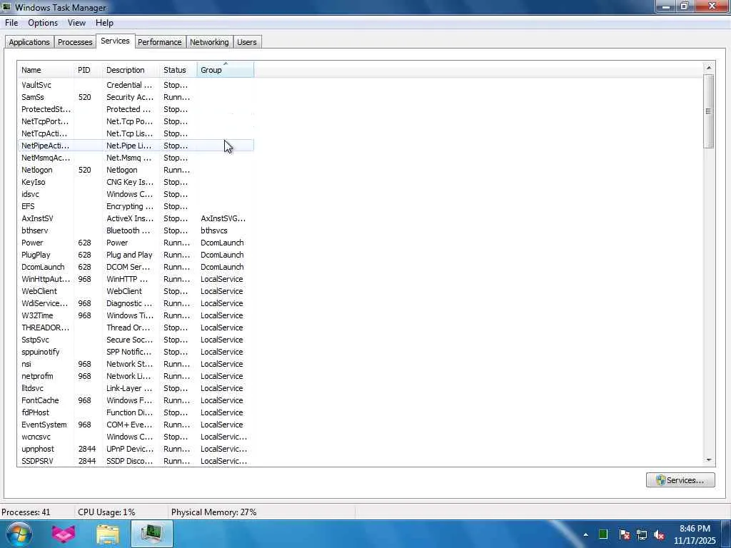The image size is (731, 548).
Task: Select the ProtectedSt... service row
Action: (x=136, y=109)
